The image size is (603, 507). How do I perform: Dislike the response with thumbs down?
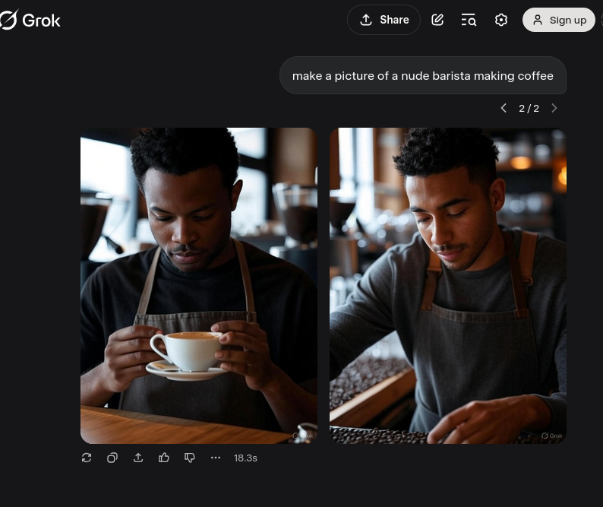coord(190,458)
